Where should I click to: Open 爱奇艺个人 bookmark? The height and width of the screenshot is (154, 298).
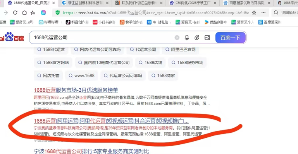[x=243, y=22]
